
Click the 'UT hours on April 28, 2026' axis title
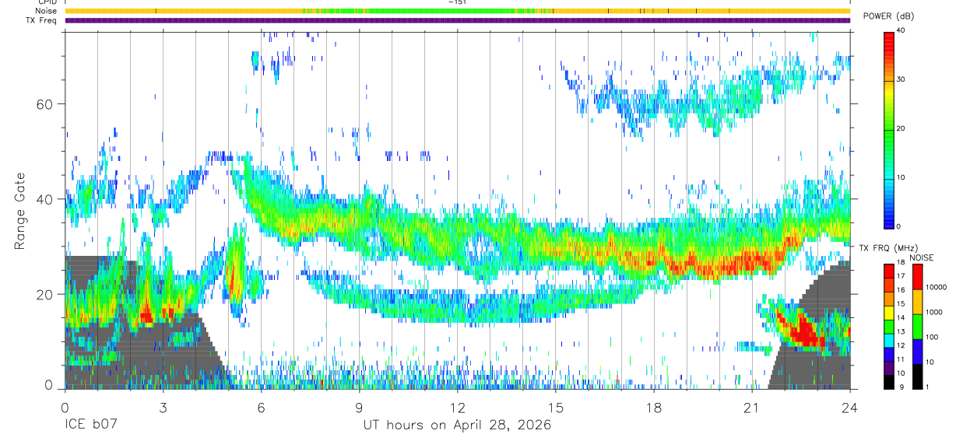pos(457,425)
